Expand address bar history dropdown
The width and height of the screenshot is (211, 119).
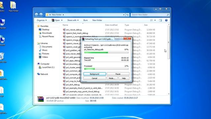124,15
